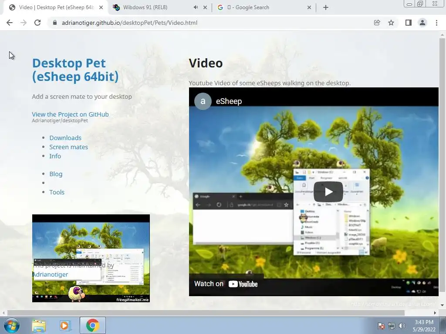Mute audio on the Wibdows 91 tab
446x334 pixels.
[x=196, y=7]
